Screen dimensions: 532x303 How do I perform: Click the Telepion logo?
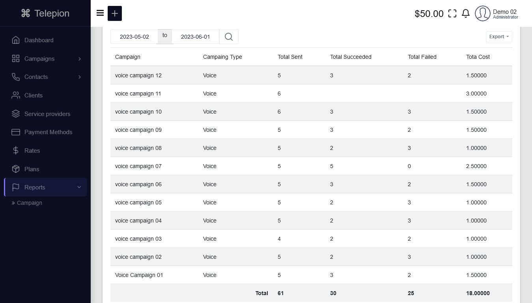(45, 13)
